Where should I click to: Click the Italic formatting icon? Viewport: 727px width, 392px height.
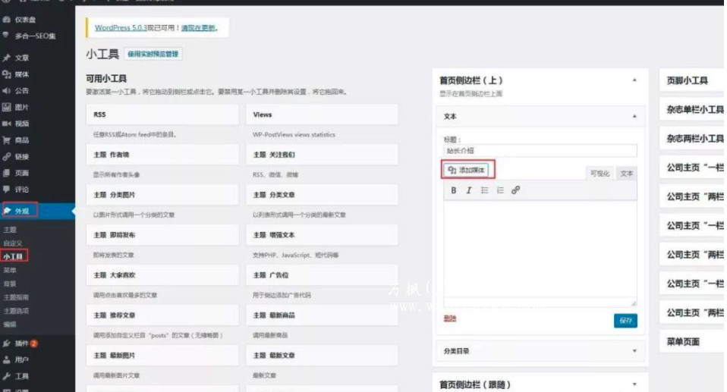coord(469,190)
